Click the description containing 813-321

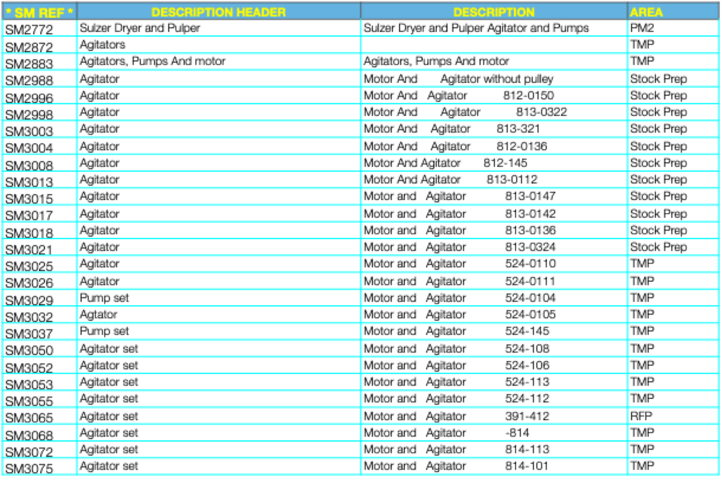click(x=494, y=129)
